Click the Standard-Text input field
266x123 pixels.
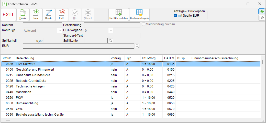point(112,36)
